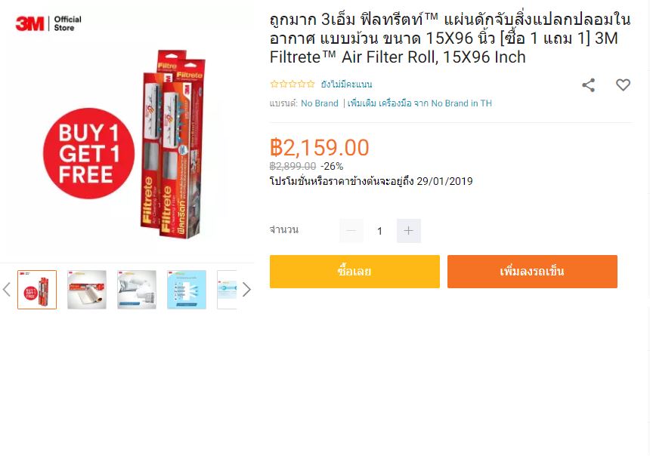Click the orange เพิ่มลงรถเข็น add to cart button

click(532, 272)
